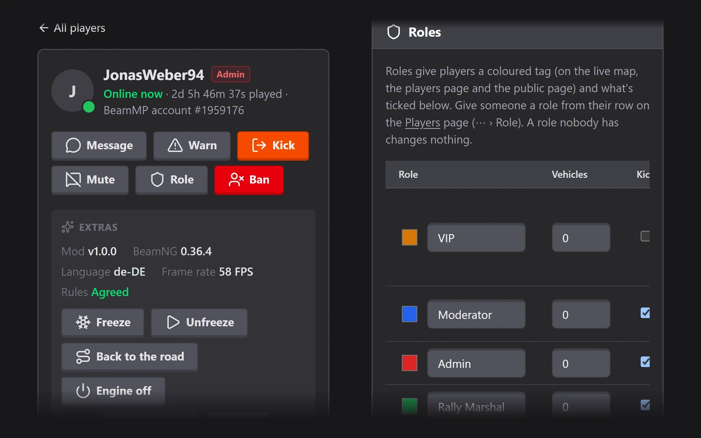Open the Players link in roles description
Viewport: 701px width, 438px height.
click(422, 123)
